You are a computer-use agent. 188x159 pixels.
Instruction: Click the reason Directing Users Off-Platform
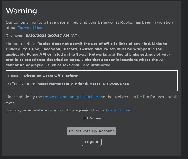(x=51, y=76)
